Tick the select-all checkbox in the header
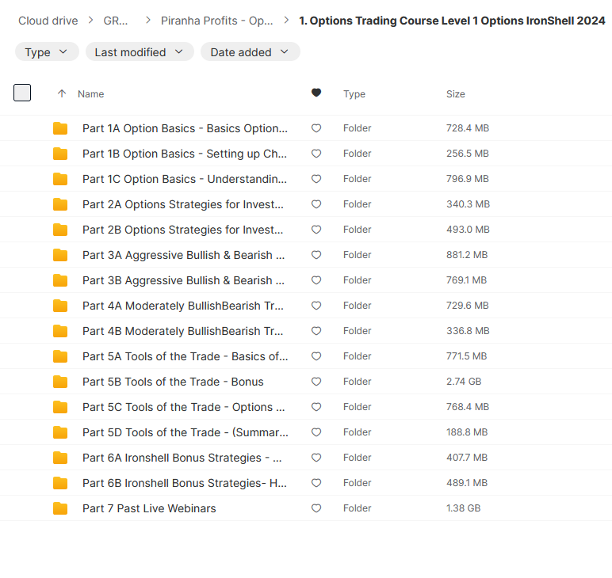Viewport: 612px width, 578px height. 22,93
